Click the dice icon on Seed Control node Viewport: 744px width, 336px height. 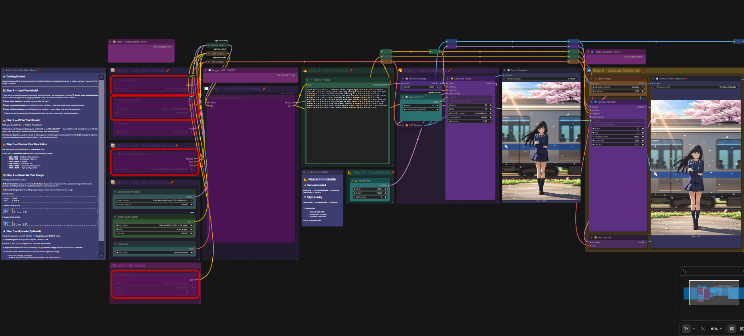[407, 97]
